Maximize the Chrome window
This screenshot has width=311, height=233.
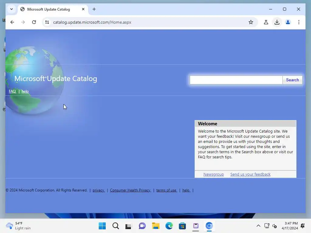coord(284,9)
